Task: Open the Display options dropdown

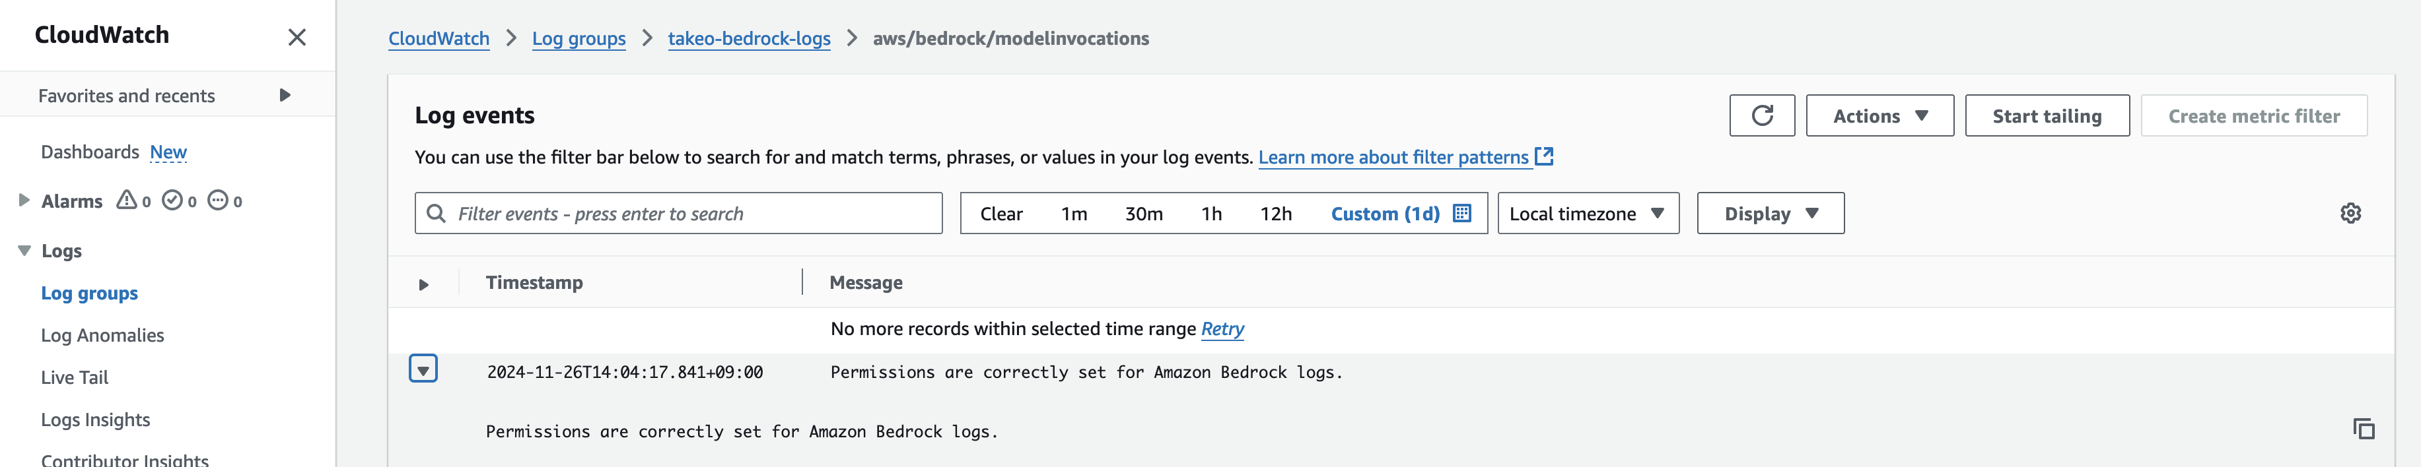Action: click(x=1770, y=213)
